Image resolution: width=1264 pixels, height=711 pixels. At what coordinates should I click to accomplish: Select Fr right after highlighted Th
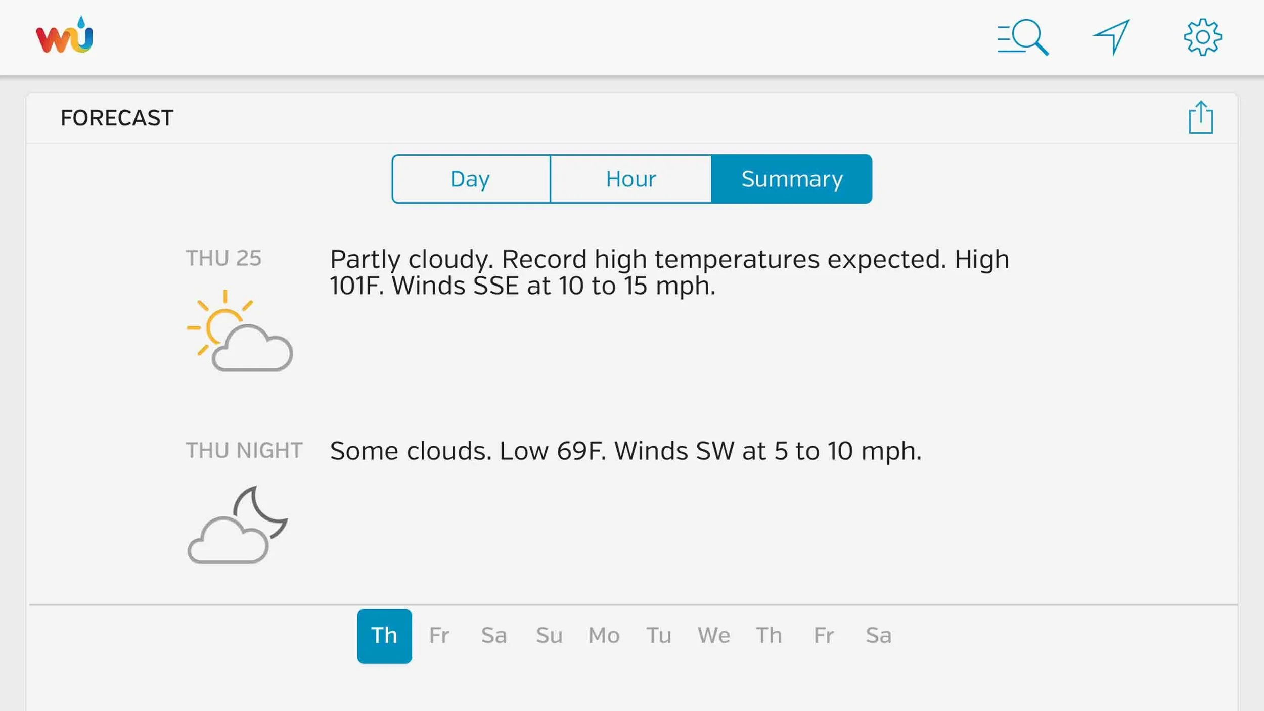tap(439, 636)
